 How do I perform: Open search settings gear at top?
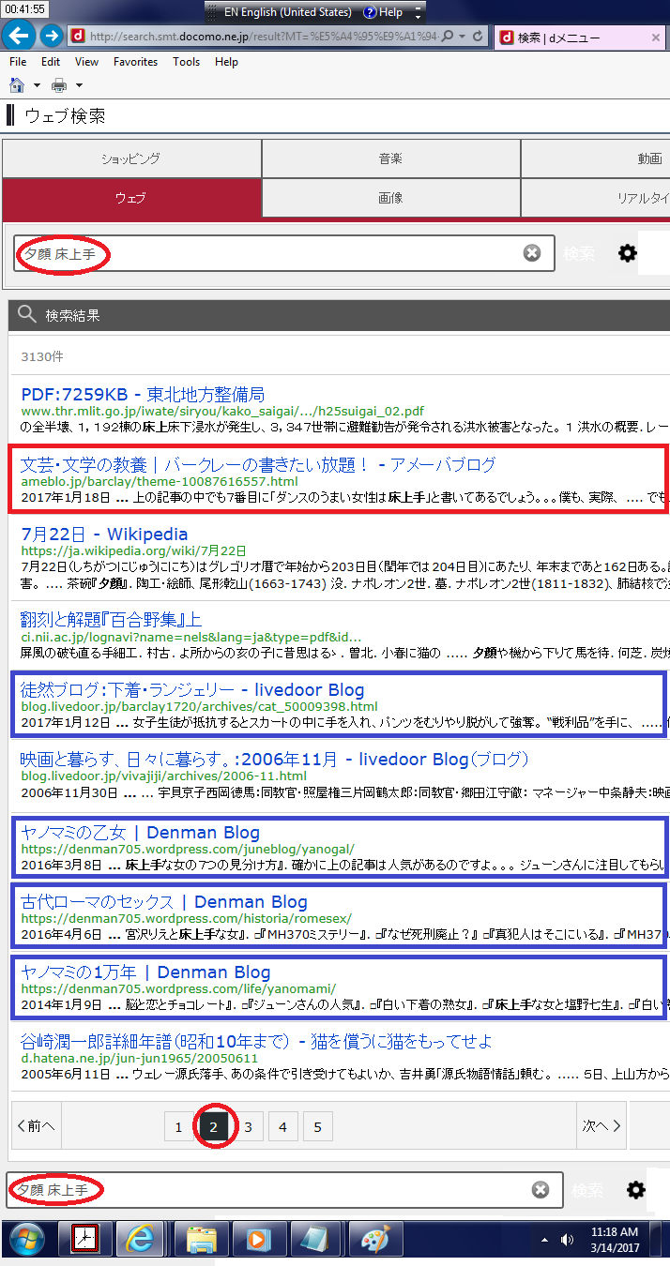click(628, 253)
